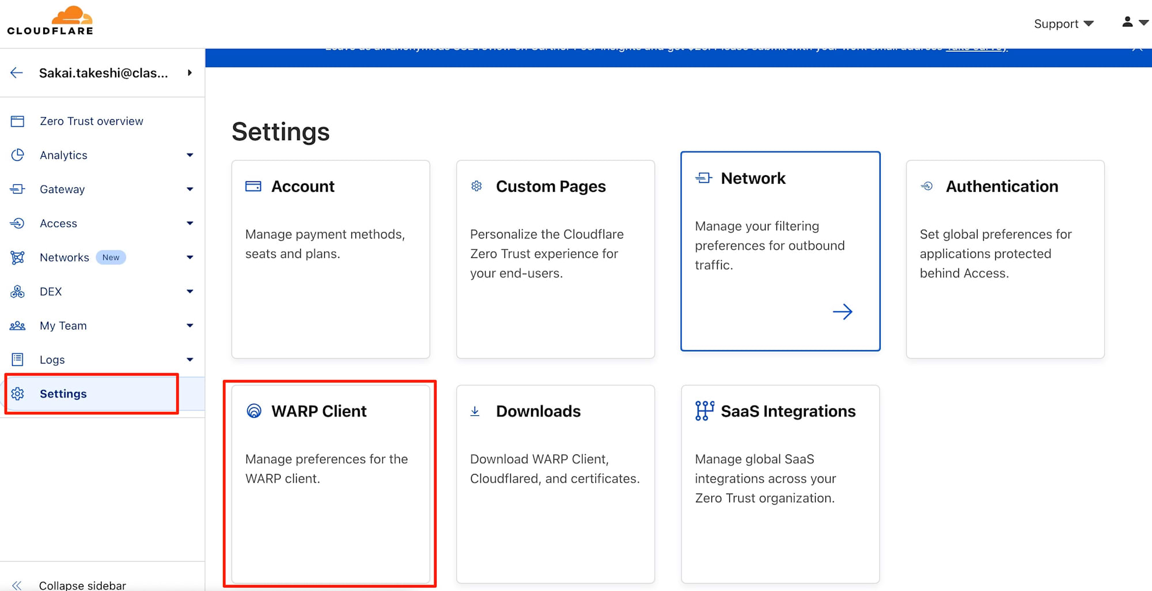
Task: Click the Gateway sidebar icon
Action: [18, 189]
